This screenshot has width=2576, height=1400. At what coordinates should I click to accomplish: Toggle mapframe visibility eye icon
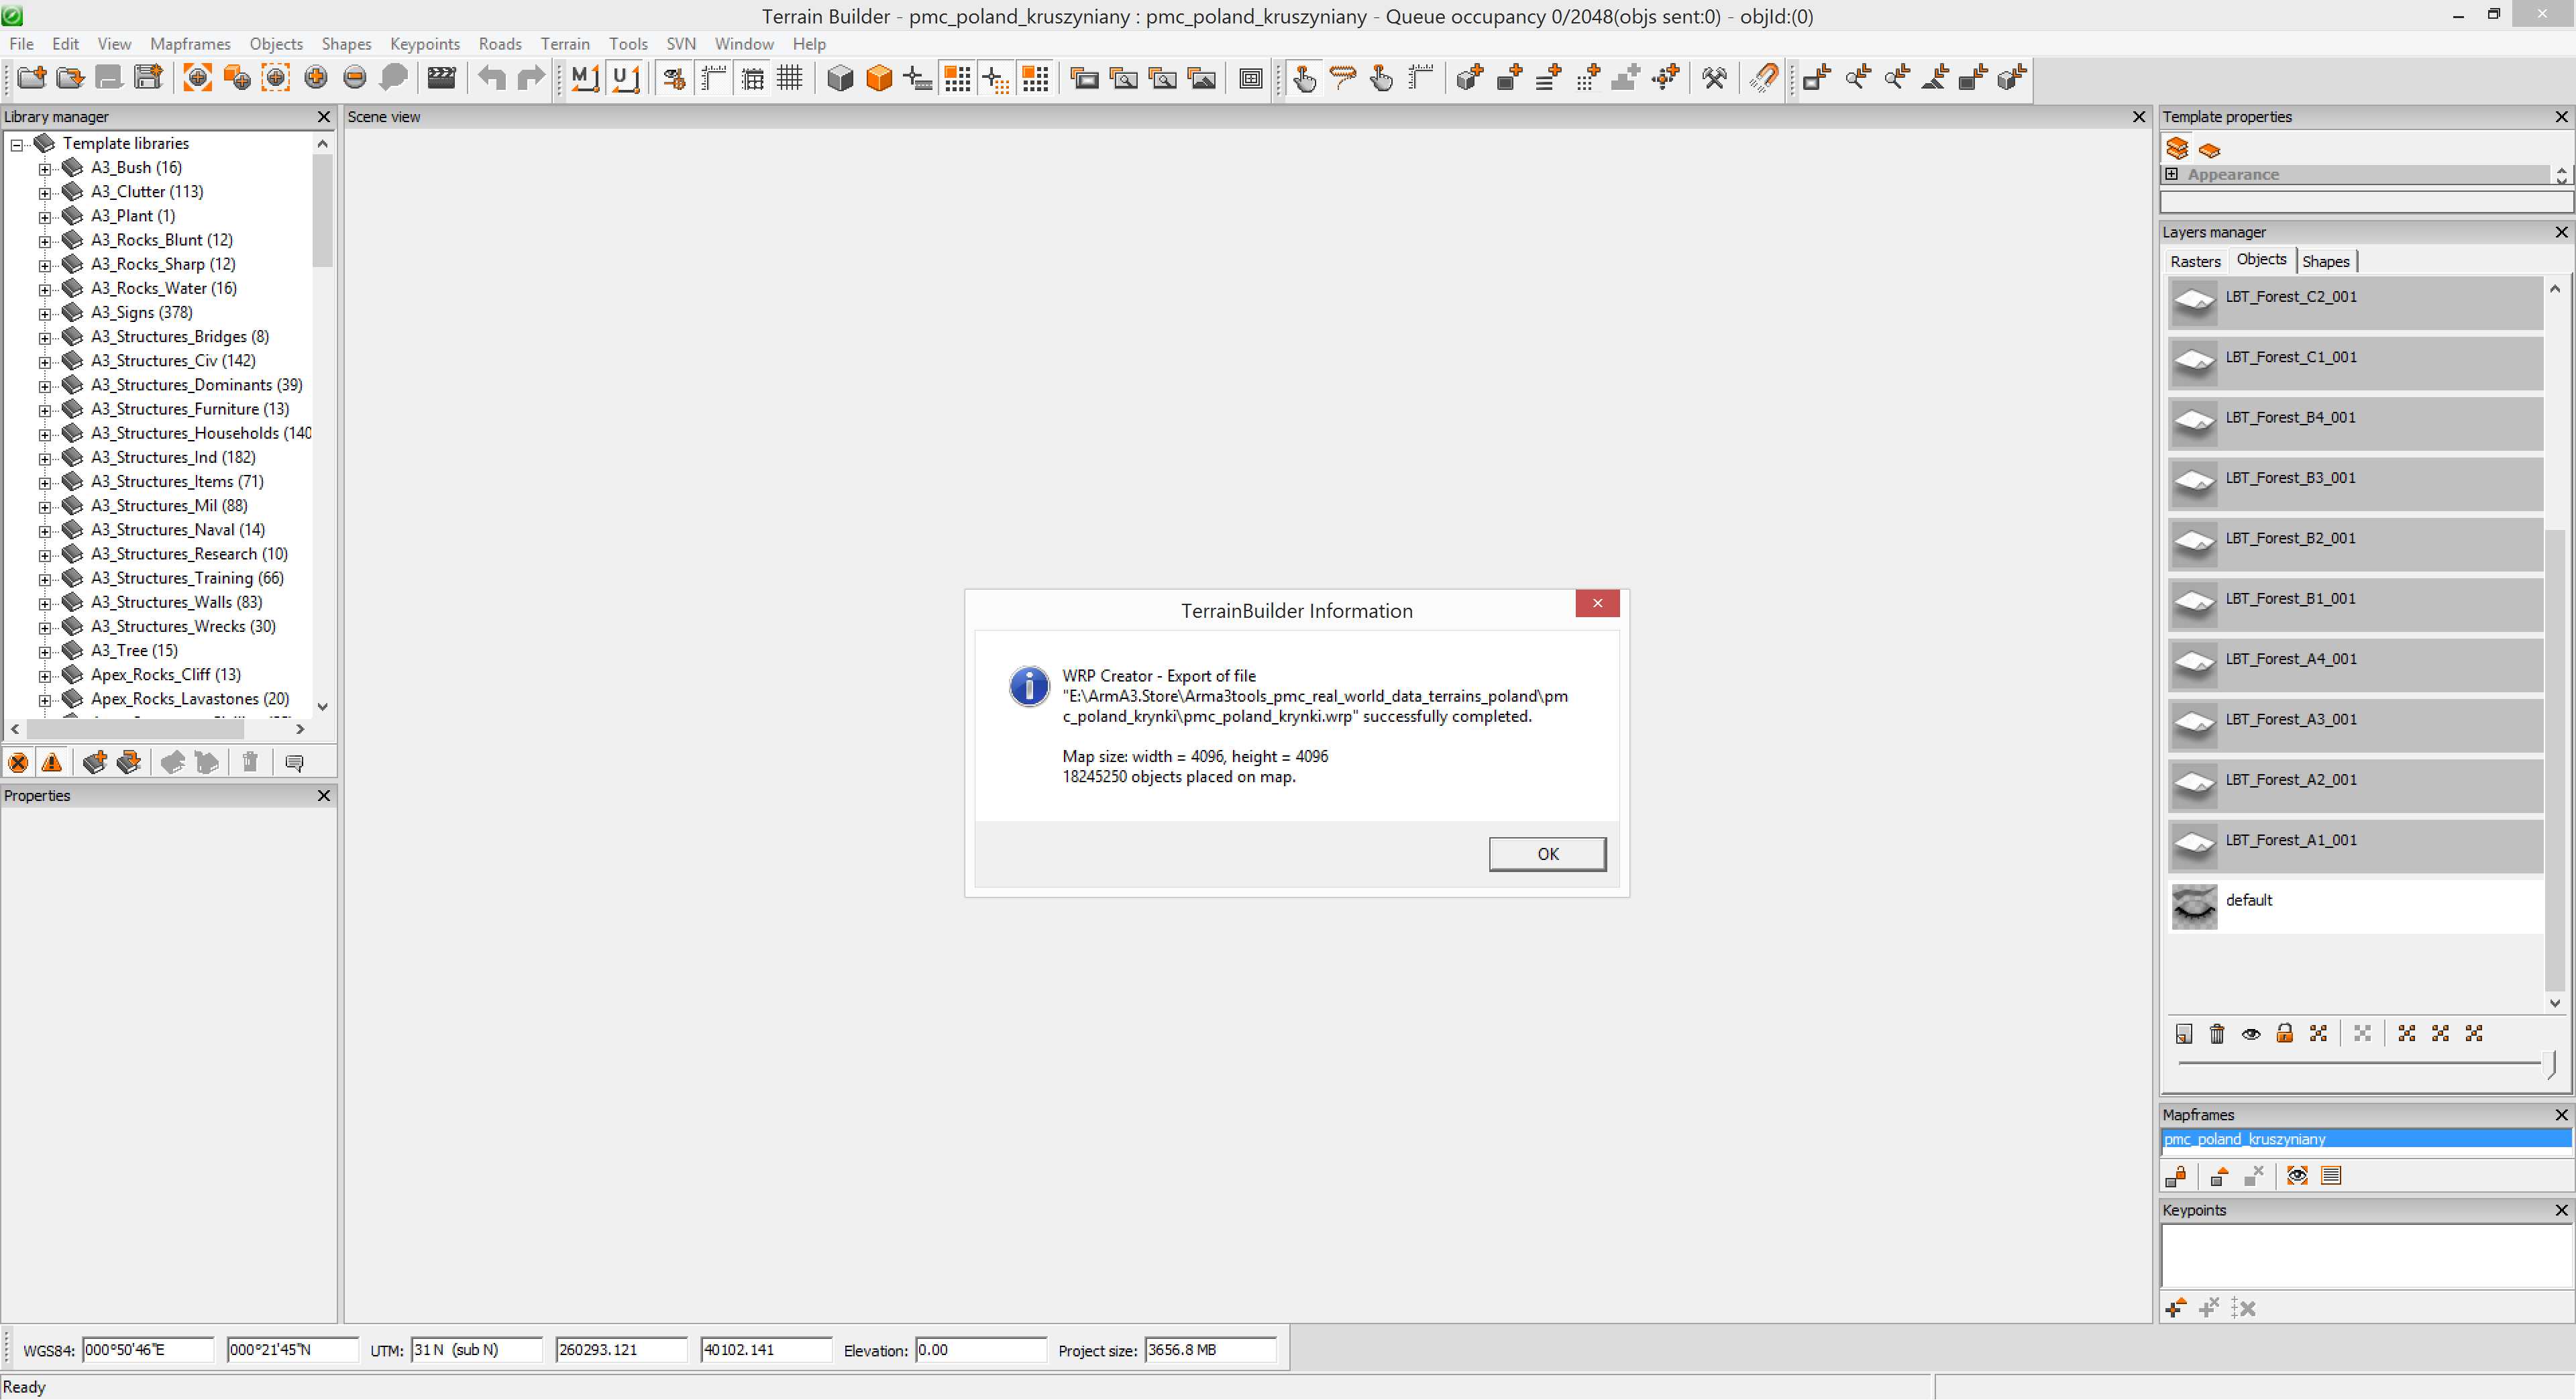pyautogui.click(x=2297, y=1176)
